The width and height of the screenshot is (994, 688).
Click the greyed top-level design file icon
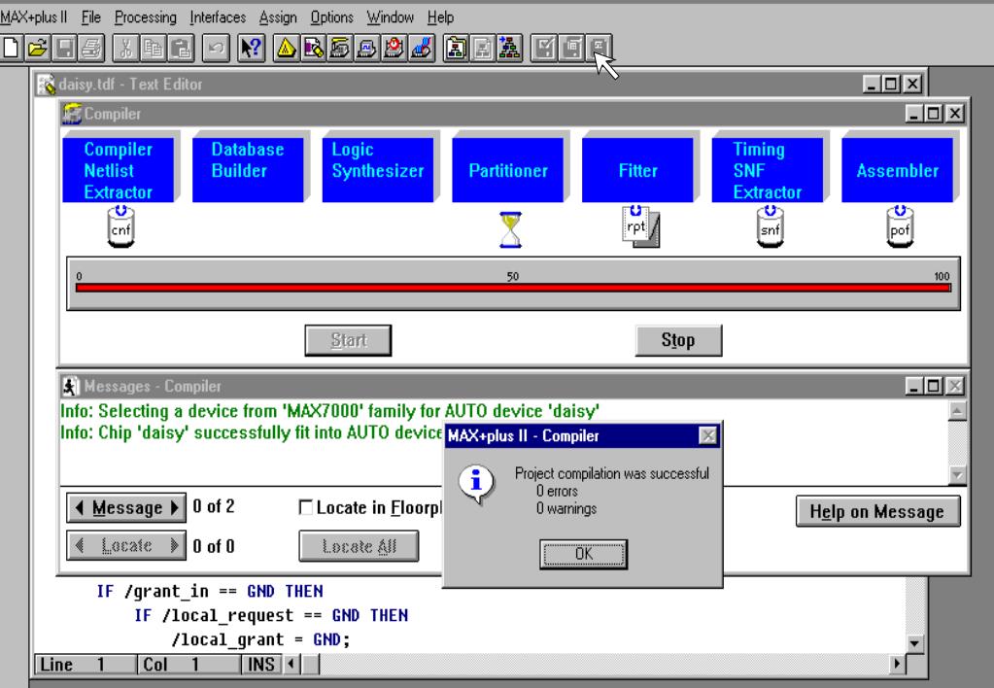click(x=482, y=49)
